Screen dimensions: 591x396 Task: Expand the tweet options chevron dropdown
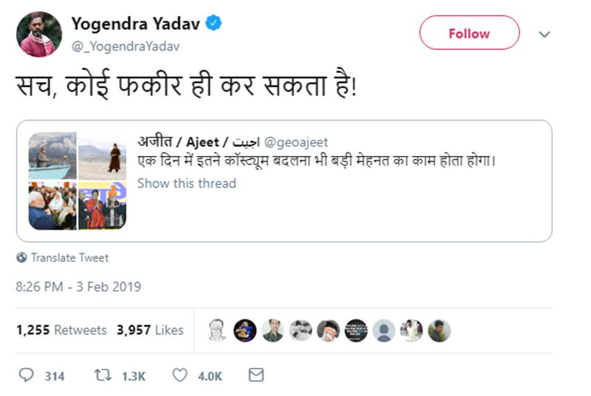[x=544, y=34]
